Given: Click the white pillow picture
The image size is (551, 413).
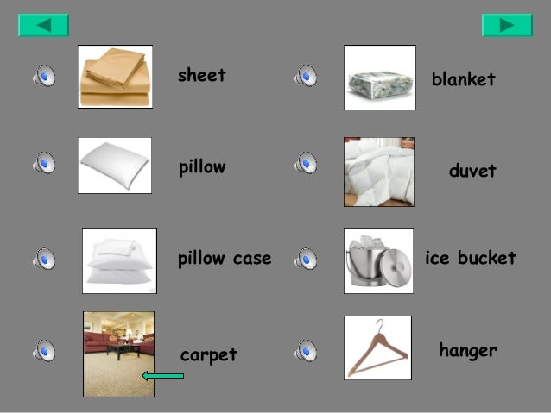Looking at the screenshot, I should click(x=115, y=166).
